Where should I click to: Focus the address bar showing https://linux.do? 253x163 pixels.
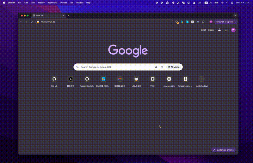pyautogui.click(x=104, y=22)
